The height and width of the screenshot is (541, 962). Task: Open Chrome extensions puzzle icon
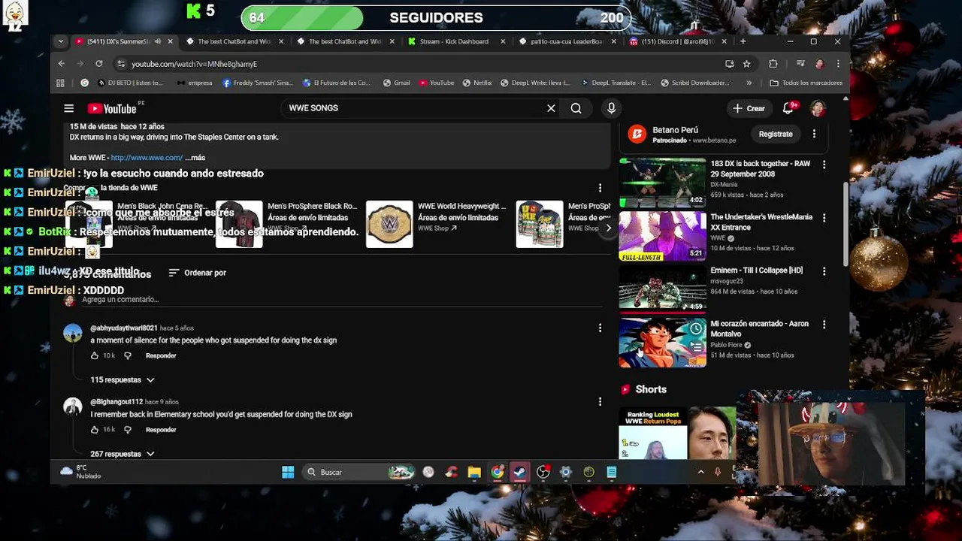773,64
